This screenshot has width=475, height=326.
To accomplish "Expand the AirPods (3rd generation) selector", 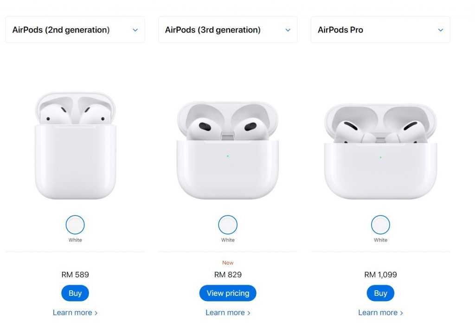I will pos(227,30).
